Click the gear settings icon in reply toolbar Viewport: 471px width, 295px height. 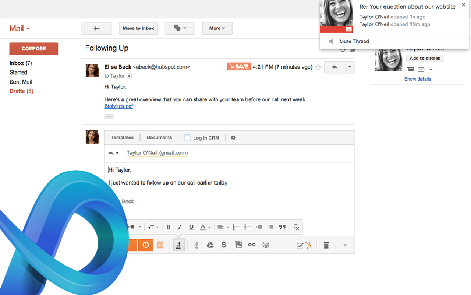pyautogui.click(x=233, y=137)
